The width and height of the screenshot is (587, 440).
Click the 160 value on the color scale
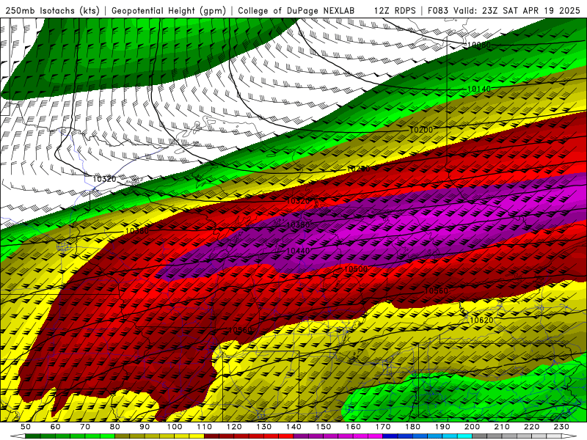pos(353,427)
